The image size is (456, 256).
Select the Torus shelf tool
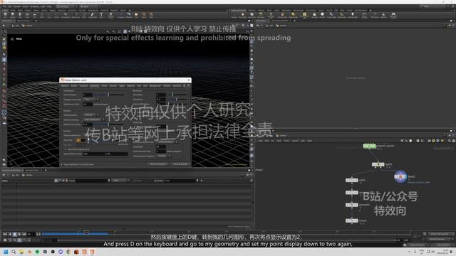pyautogui.click(x=27, y=15)
